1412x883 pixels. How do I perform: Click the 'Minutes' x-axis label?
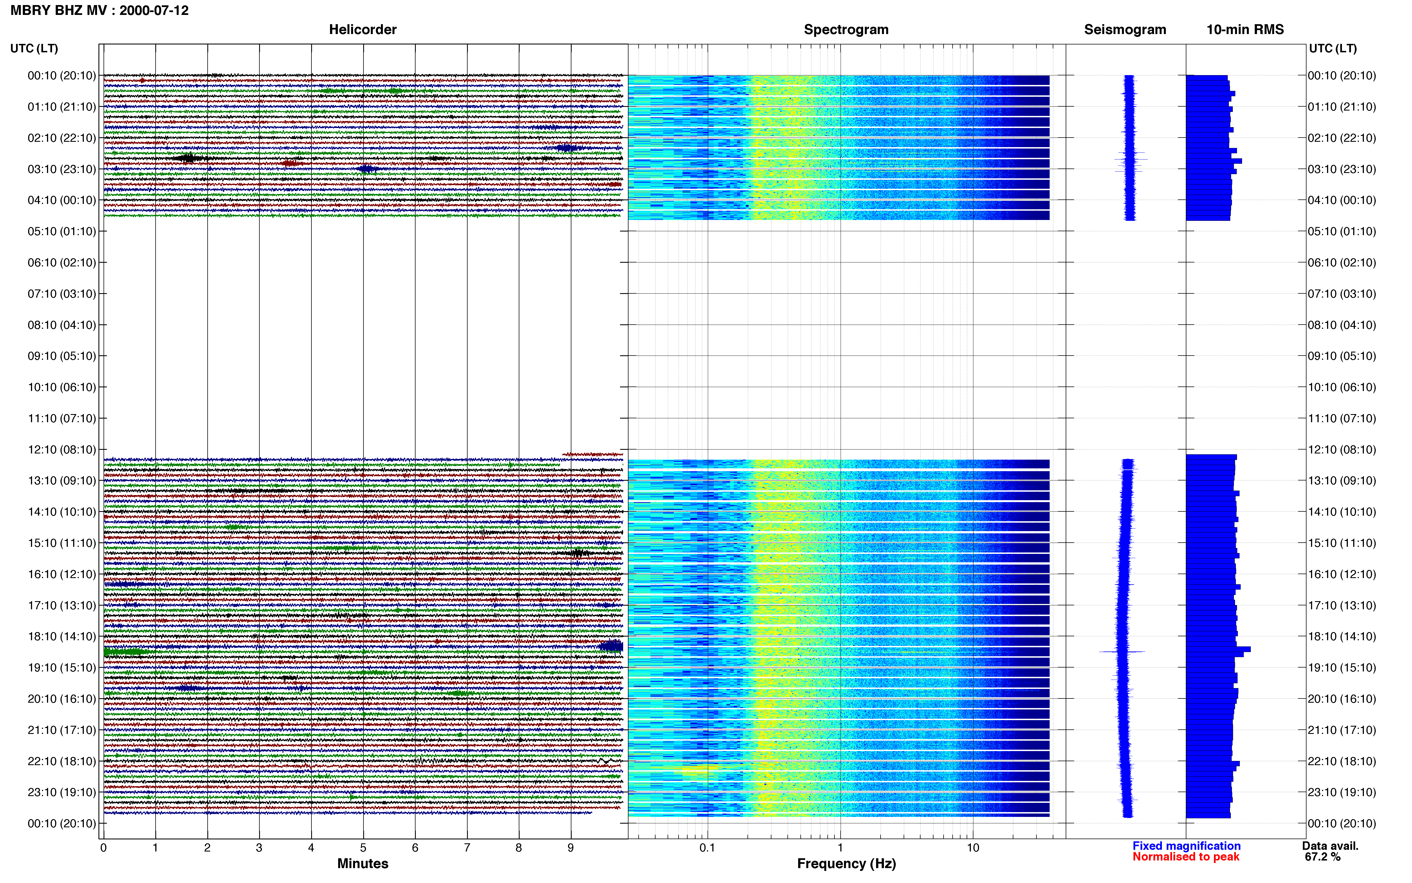[363, 864]
